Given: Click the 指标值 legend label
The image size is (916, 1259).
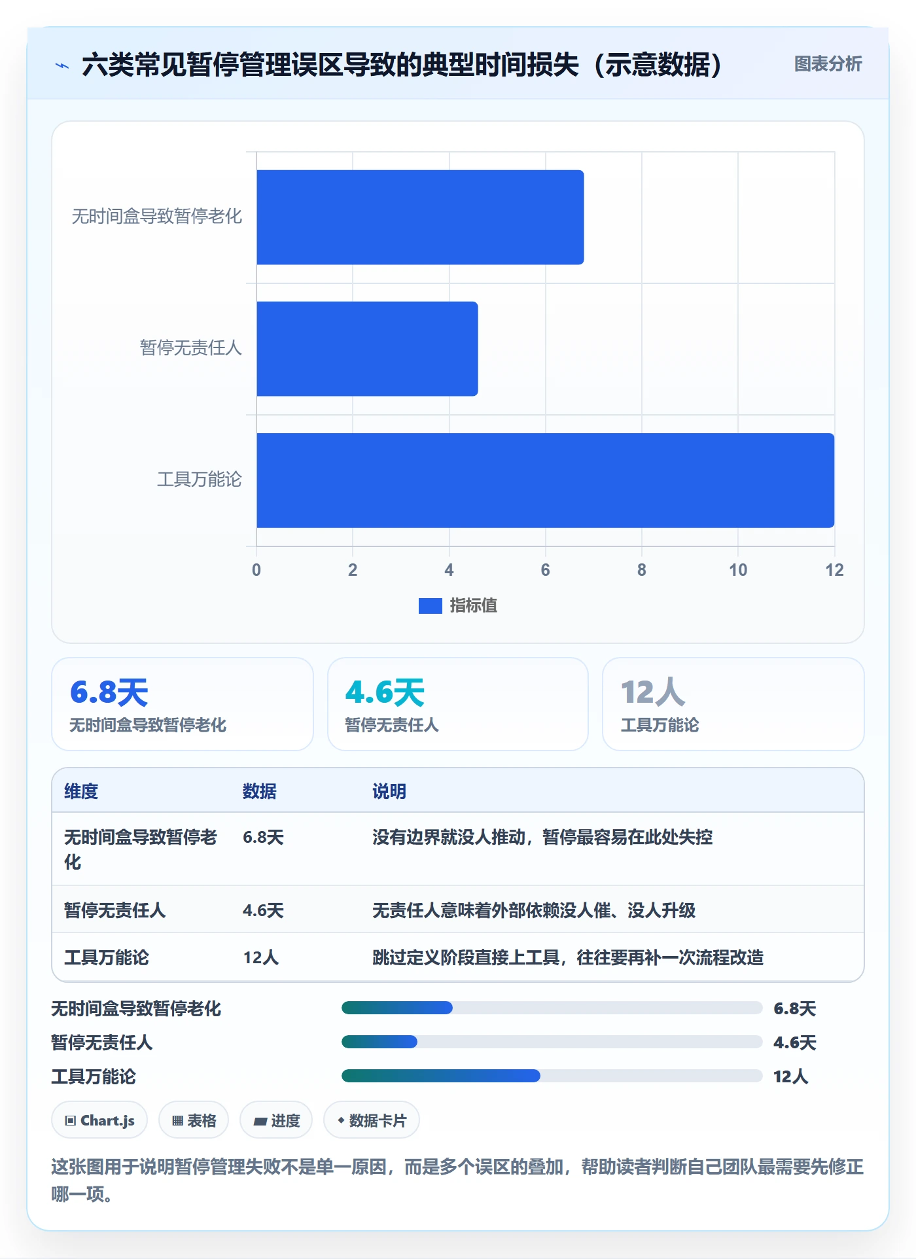Looking at the screenshot, I should pos(474,606).
